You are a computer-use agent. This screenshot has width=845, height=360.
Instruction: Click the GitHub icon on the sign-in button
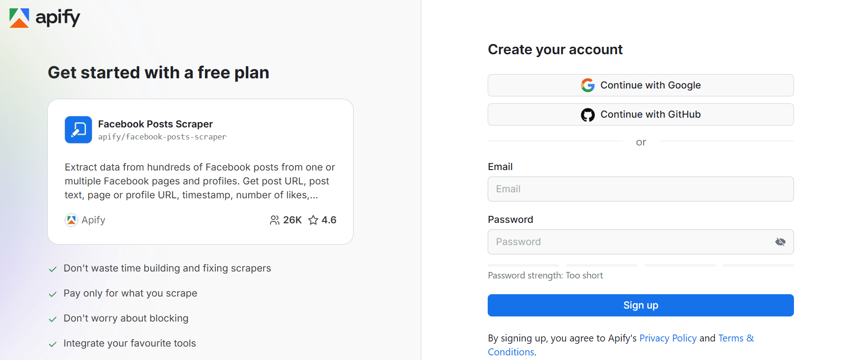click(587, 114)
